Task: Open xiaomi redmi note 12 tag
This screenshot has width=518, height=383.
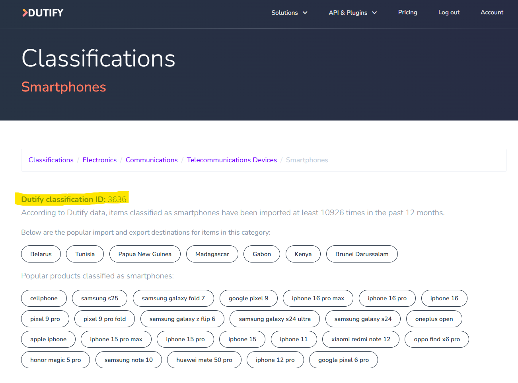Action: tap(361, 339)
